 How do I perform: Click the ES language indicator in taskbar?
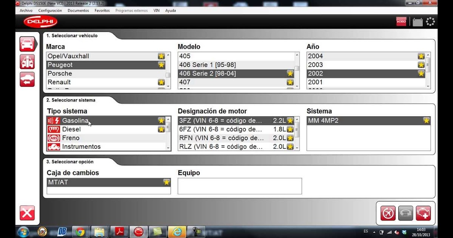(x=366, y=231)
